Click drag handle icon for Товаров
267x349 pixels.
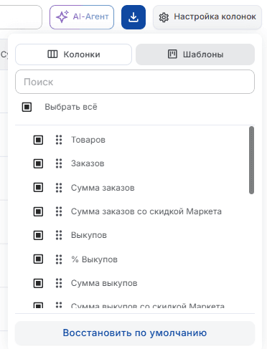pyautogui.click(x=59, y=140)
